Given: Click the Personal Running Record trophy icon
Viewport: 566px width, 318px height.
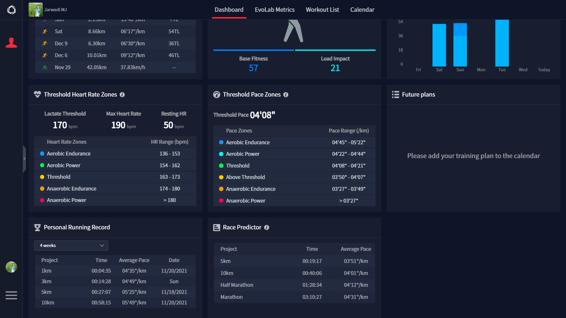Looking at the screenshot, I should [x=37, y=227].
